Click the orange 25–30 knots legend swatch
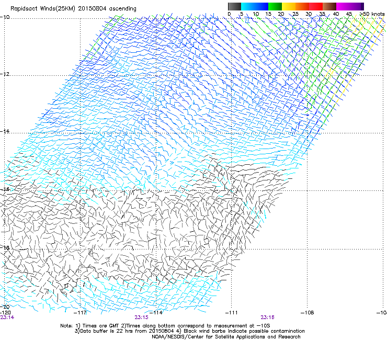 pyautogui.click(x=302, y=6)
